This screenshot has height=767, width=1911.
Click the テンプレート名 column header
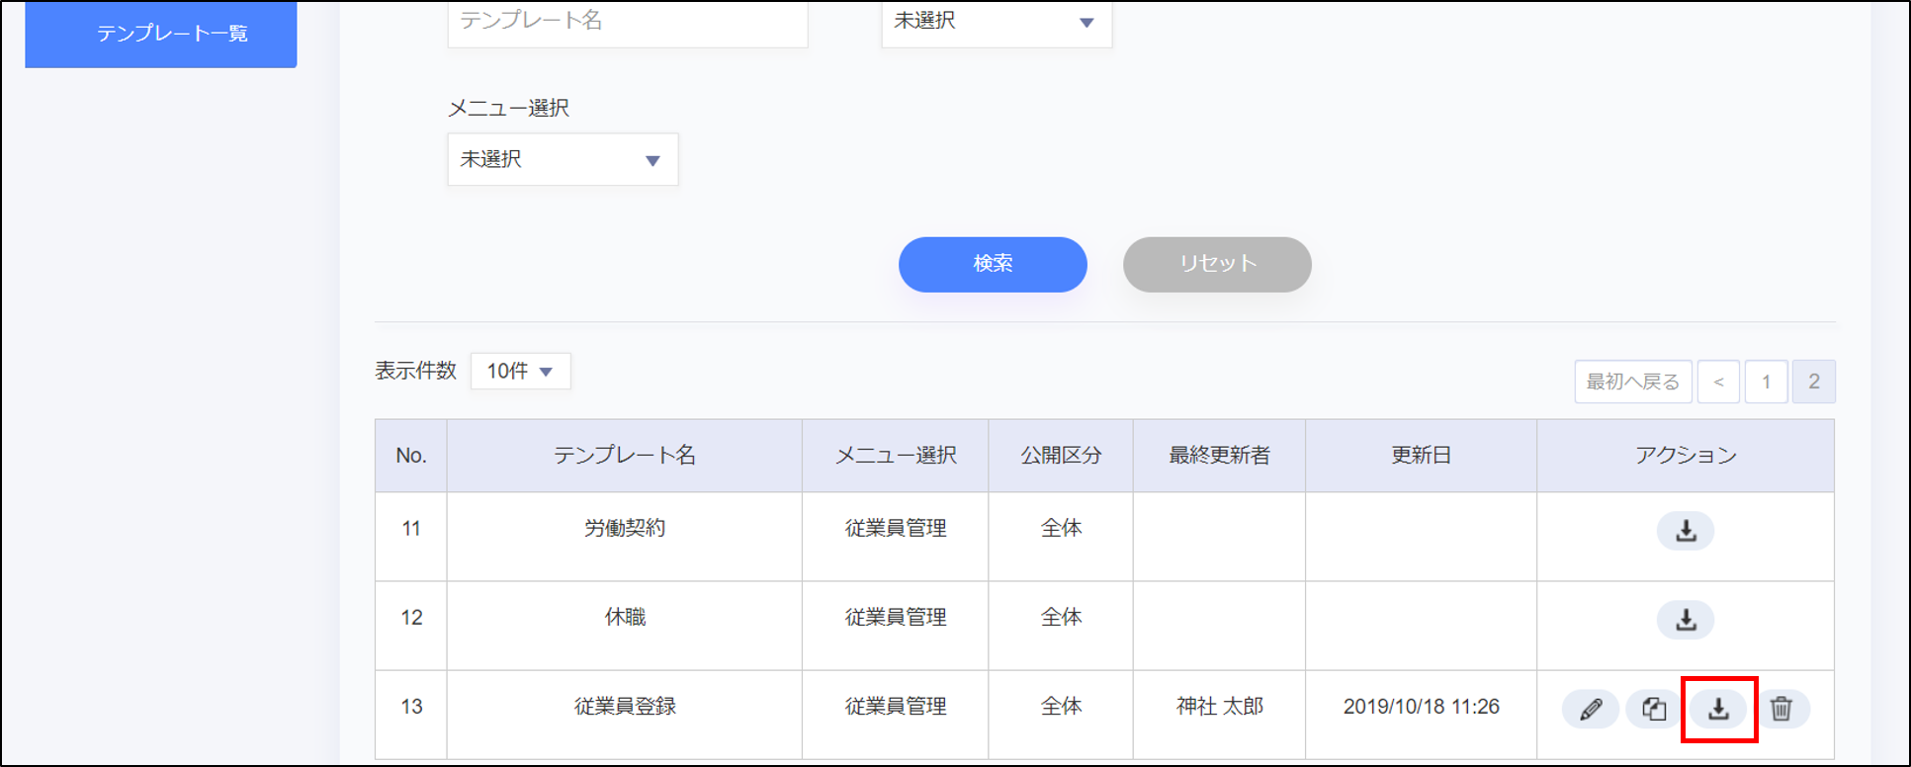coord(624,456)
